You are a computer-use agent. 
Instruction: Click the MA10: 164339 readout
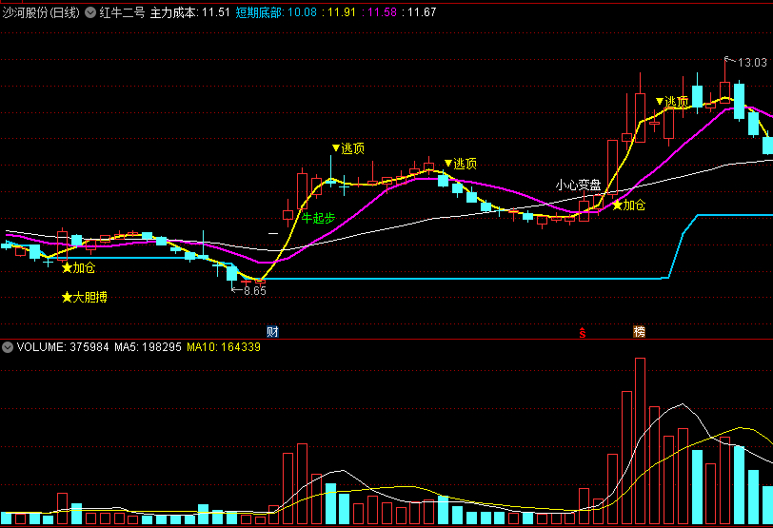click(x=224, y=347)
